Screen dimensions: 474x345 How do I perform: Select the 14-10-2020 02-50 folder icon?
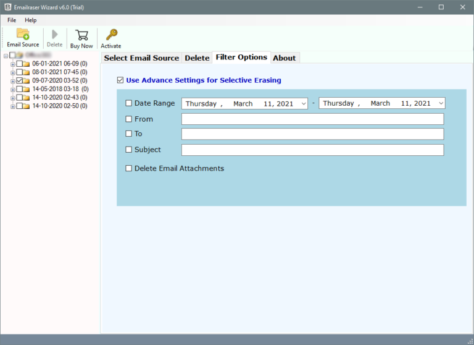(x=27, y=106)
